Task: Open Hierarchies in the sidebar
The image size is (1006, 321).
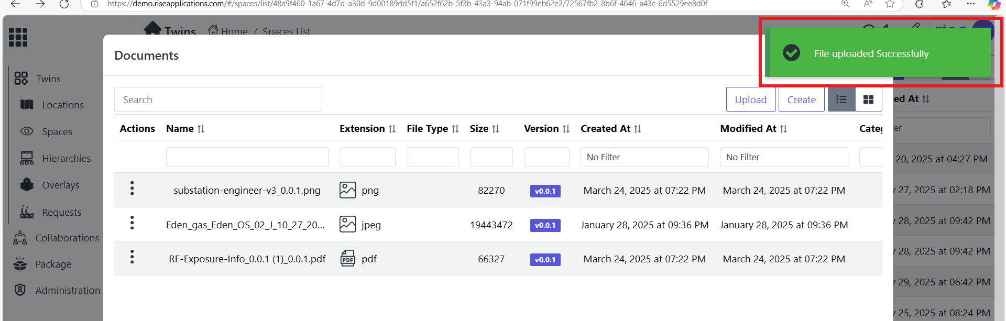Action: point(67,158)
